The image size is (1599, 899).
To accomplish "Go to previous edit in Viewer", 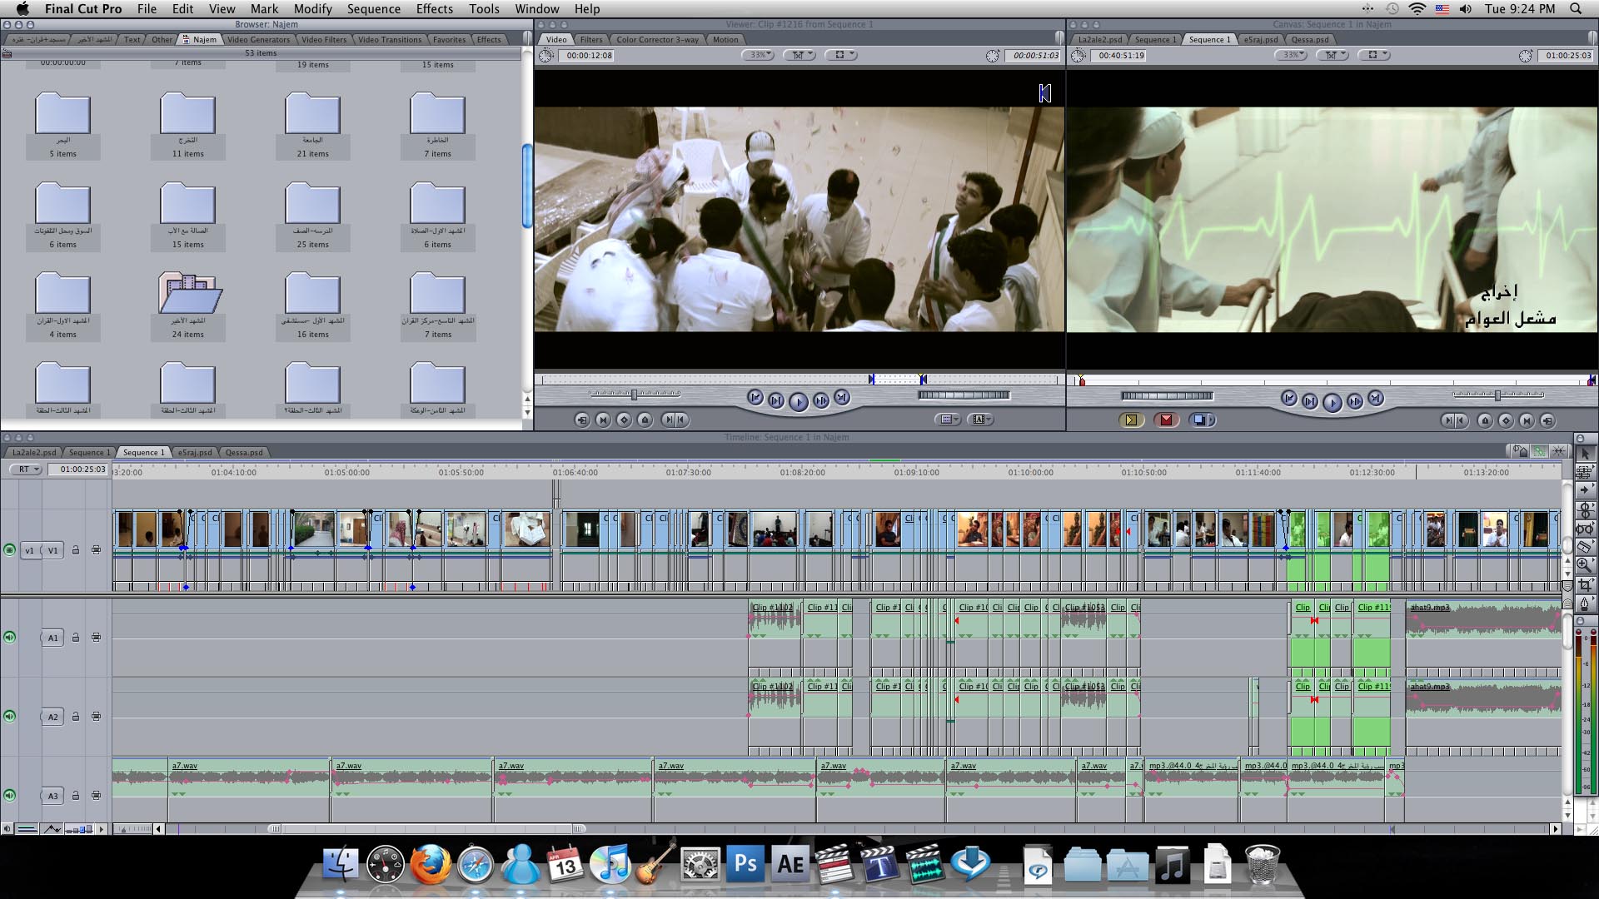I will pyautogui.click(x=755, y=399).
